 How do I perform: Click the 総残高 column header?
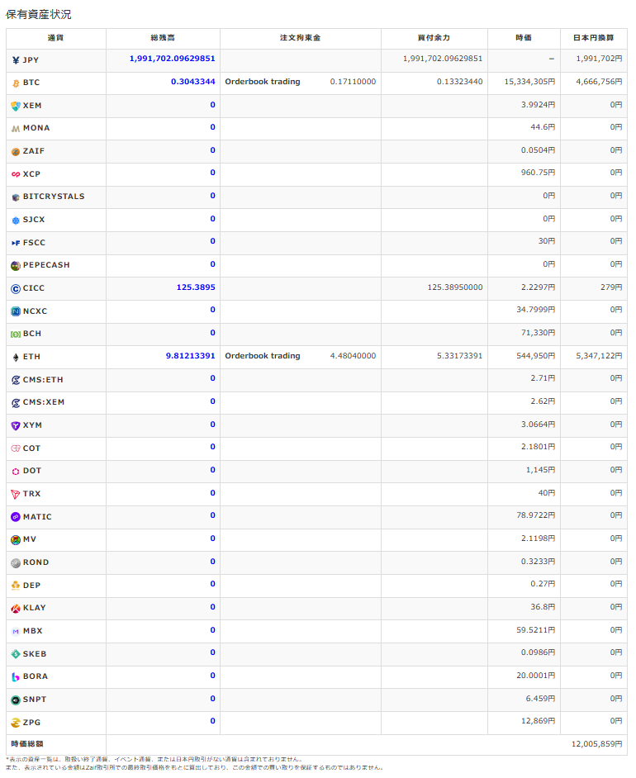pos(163,38)
